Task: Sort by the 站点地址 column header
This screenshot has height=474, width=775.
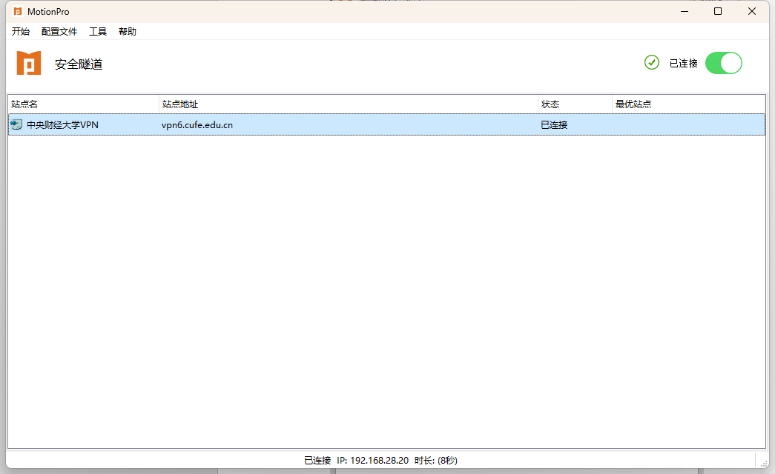Action: tap(349, 104)
